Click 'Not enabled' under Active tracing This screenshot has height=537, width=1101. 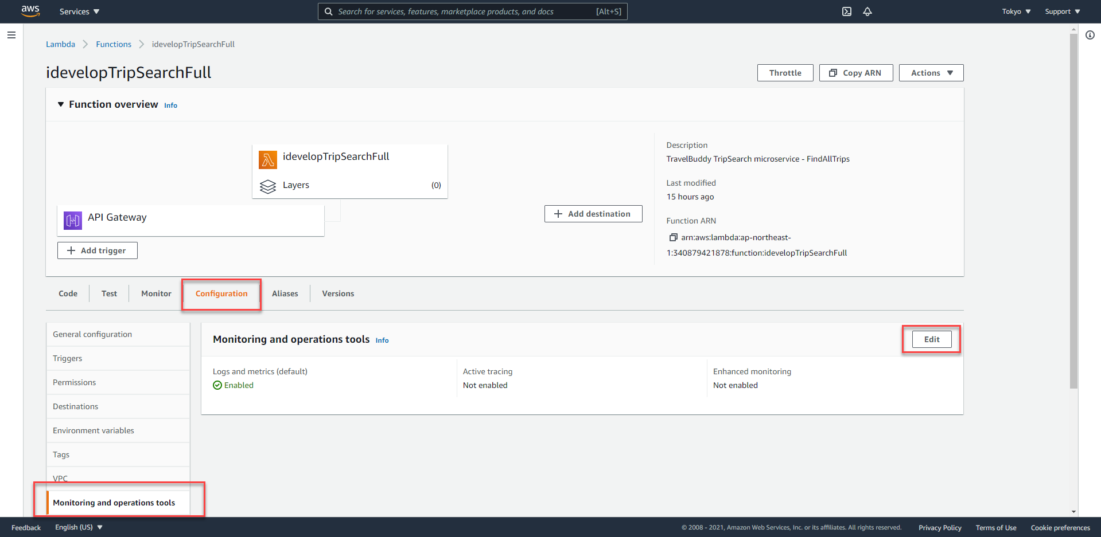tap(485, 385)
